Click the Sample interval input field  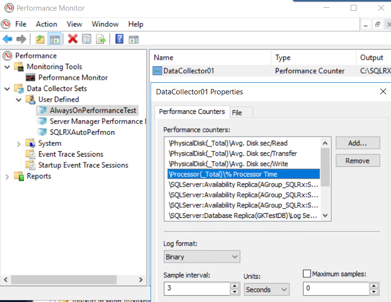pyautogui.click(x=197, y=289)
